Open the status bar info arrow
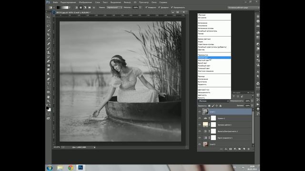Image resolution: width=305 pixels, height=171 pixels. (94, 147)
